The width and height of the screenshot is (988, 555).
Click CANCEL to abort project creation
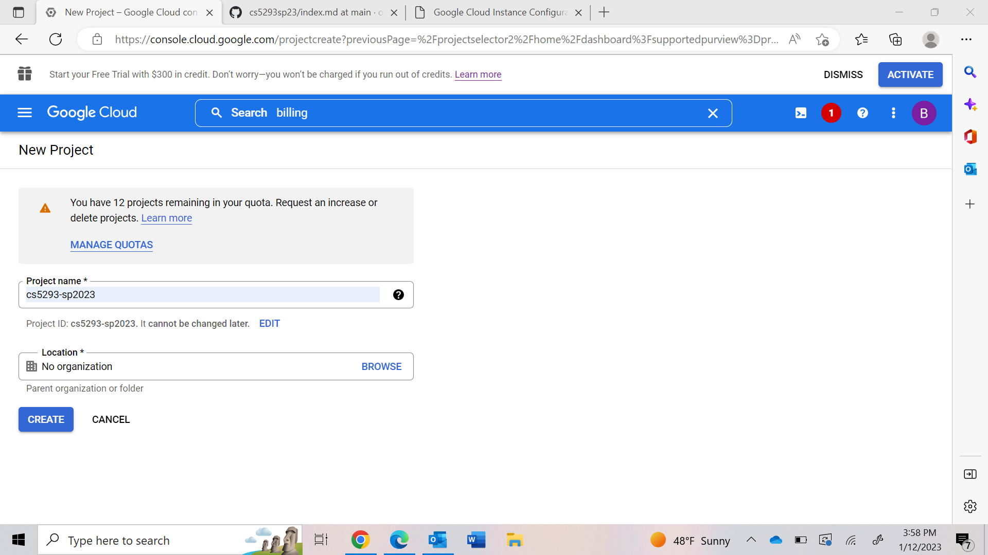pyautogui.click(x=111, y=419)
